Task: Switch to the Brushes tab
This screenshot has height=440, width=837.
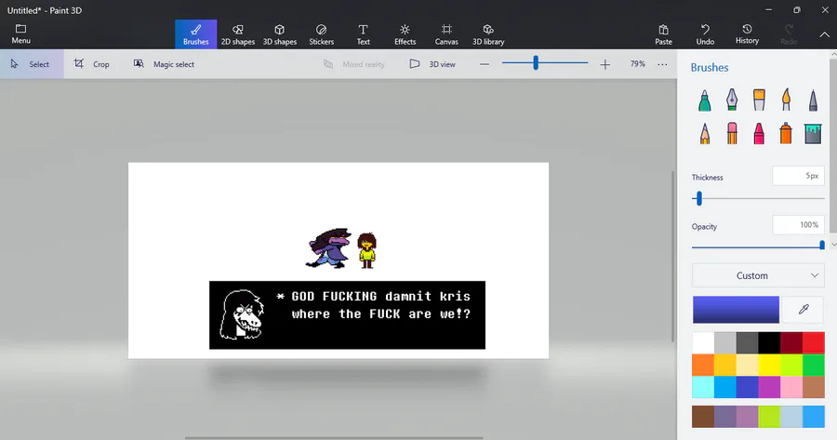Action: (x=196, y=34)
